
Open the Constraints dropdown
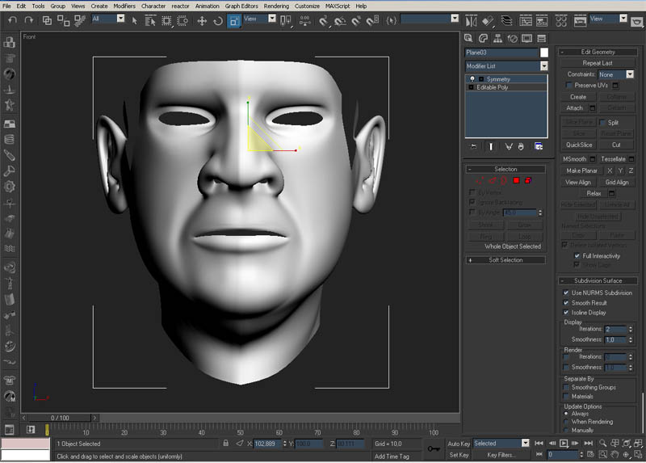point(629,74)
